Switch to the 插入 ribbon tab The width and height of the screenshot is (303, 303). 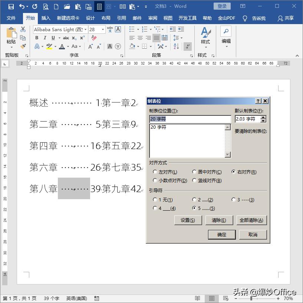[46, 18]
